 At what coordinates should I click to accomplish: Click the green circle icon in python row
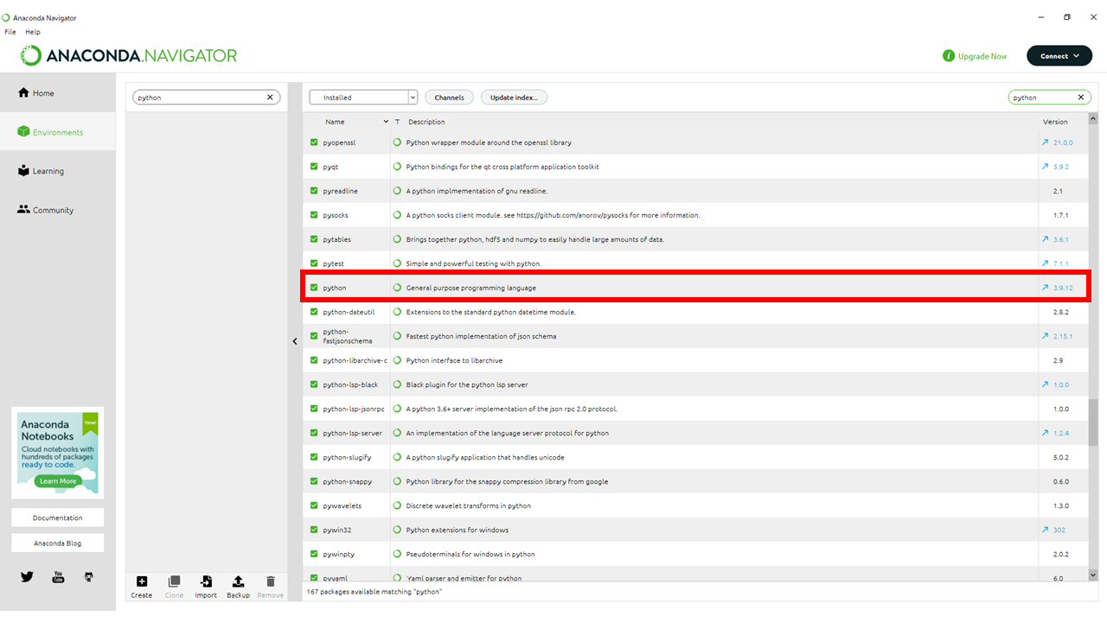397,288
